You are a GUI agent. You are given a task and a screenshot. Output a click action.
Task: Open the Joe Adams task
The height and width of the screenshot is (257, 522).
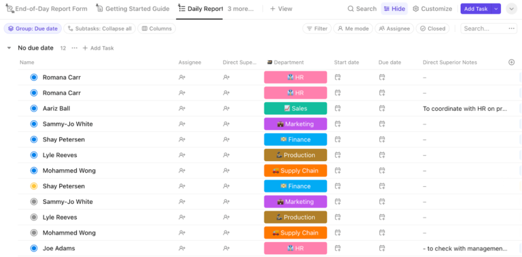pyautogui.click(x=58, y=248)
